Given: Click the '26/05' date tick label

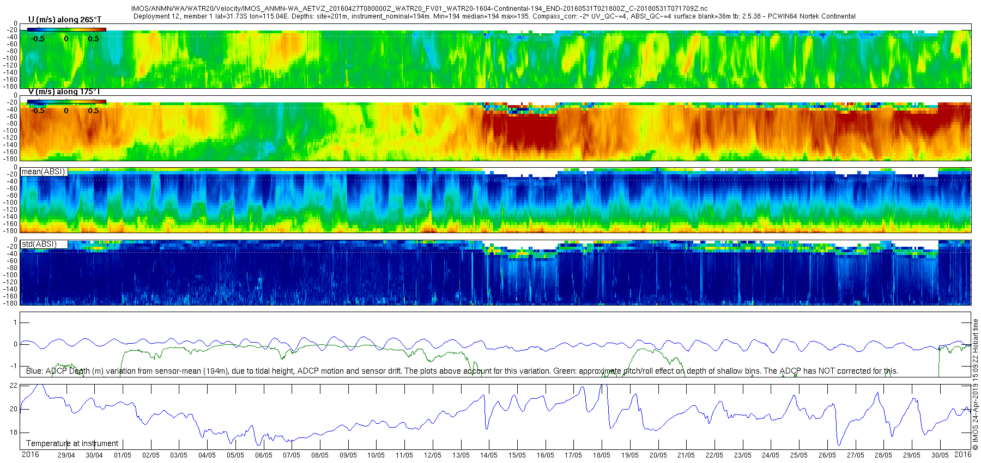Looking at the screenshot, I should click(x=827, y=455).
